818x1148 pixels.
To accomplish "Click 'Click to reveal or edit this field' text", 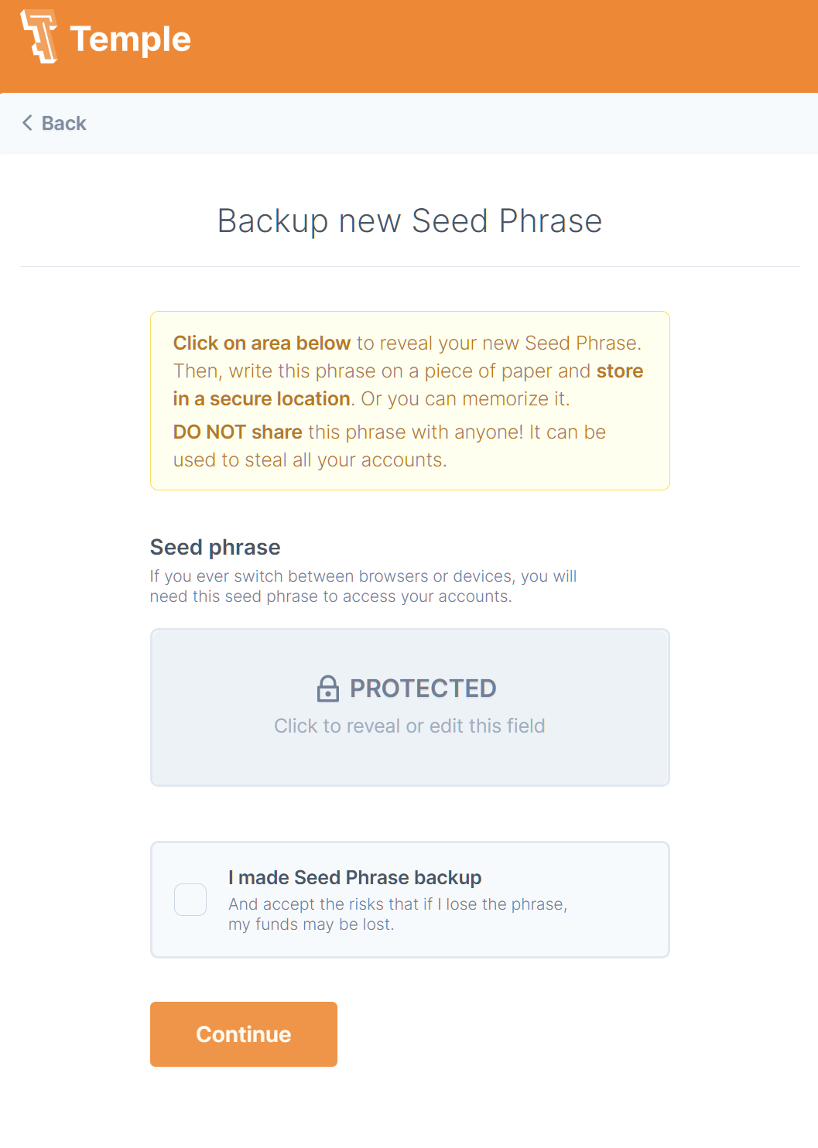I will coord(409,726).
